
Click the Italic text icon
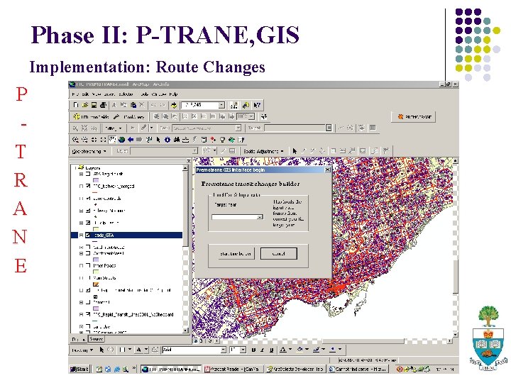point(262,350)
